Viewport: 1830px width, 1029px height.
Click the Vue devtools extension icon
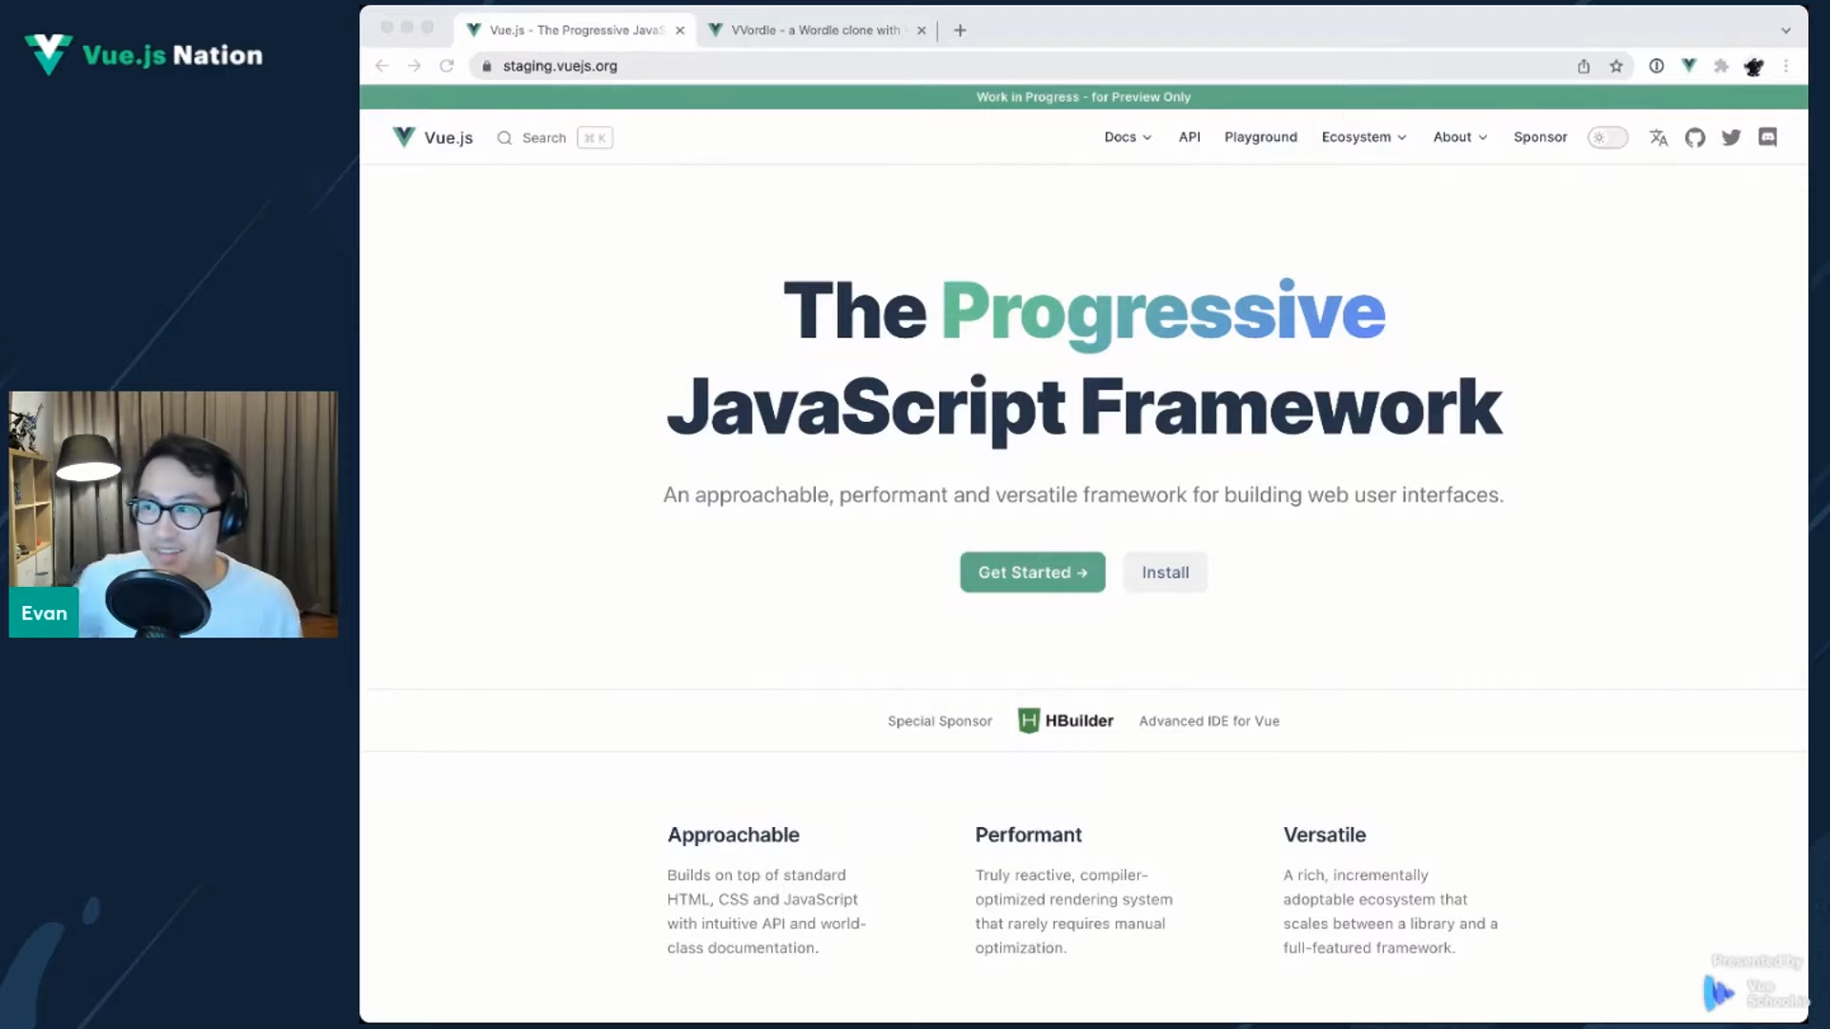(1689, 66)
